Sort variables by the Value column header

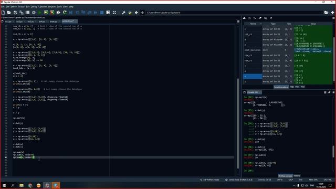tap(313, 24)
